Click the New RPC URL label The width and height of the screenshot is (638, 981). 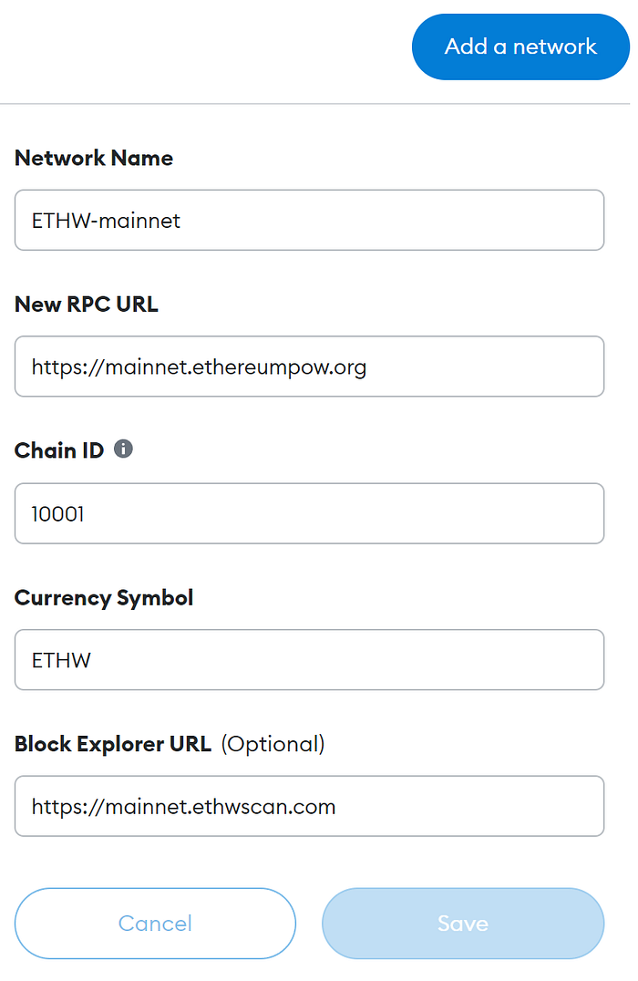point(87,305)
